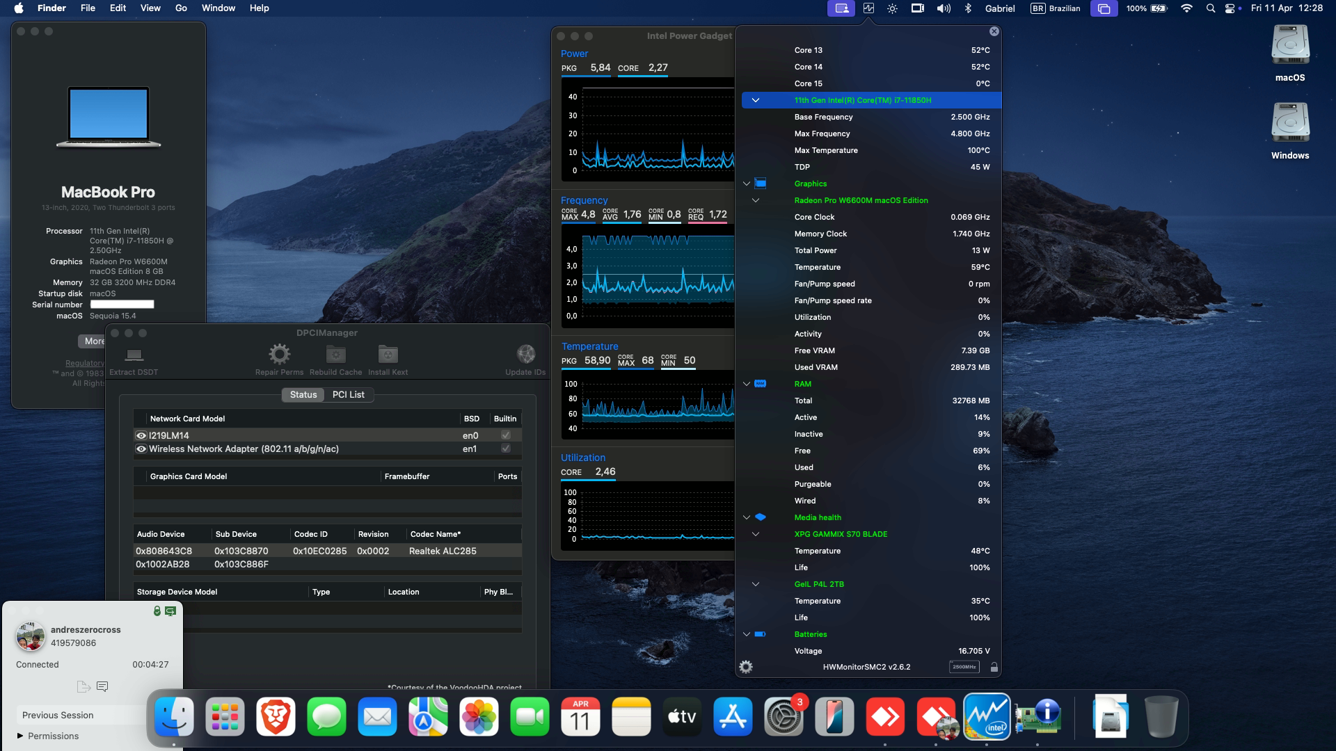Click the eye toggle next to I219LM14
Image resolution: width=1336 pixels, height=751 pixels.
tap(141, 435)
